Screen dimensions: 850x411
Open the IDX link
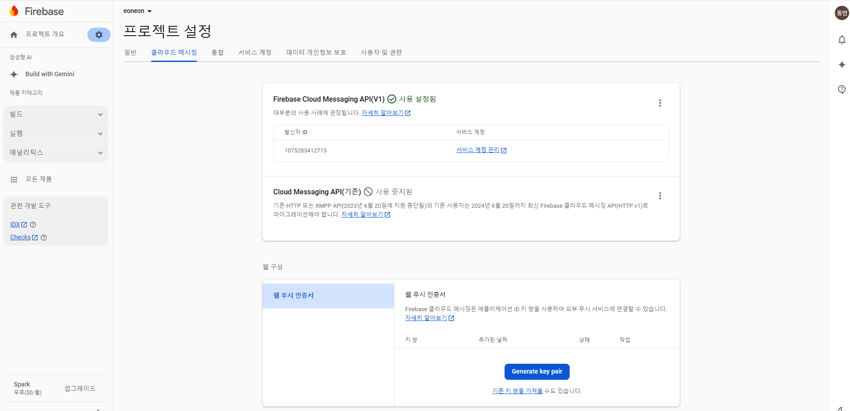[19, 225]
